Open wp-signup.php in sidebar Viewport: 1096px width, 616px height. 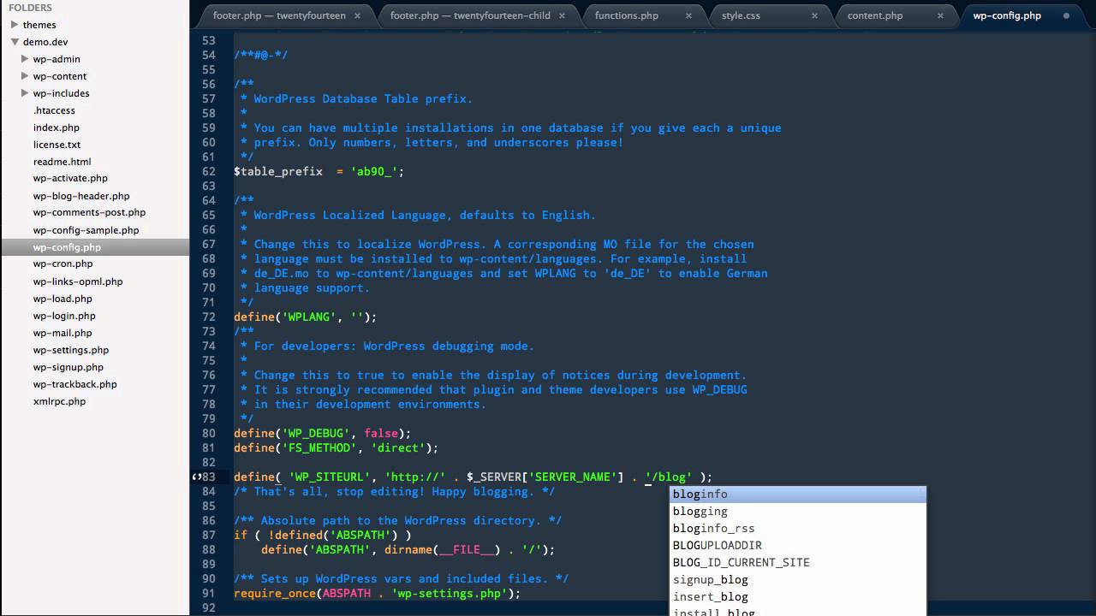pyautogui.click(x=68, y=367)
